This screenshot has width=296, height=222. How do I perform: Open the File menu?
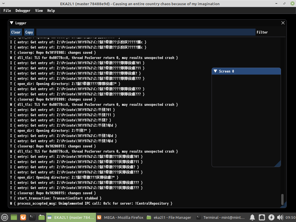coord(7,11)
